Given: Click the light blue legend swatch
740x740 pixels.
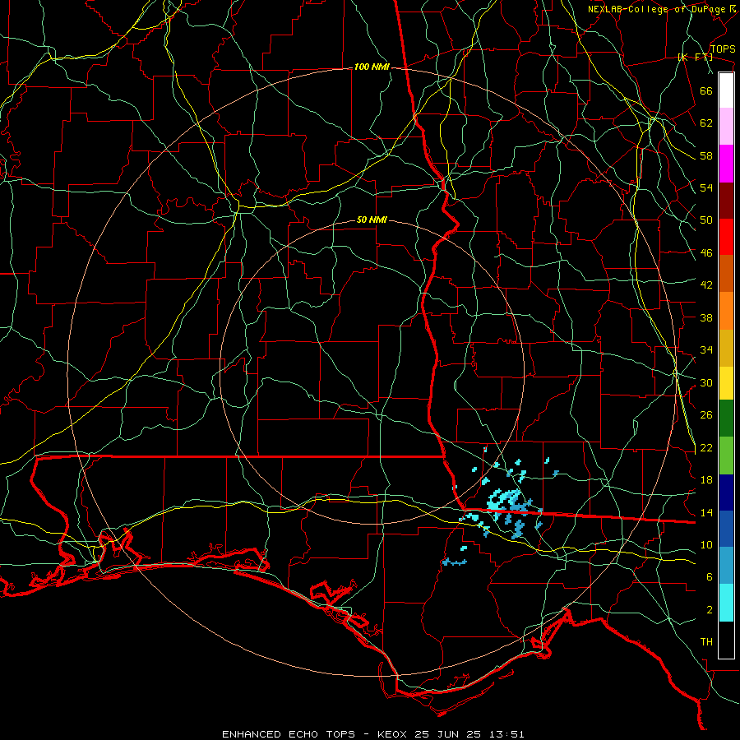Looking at the screenshot, I should point(726,565).
